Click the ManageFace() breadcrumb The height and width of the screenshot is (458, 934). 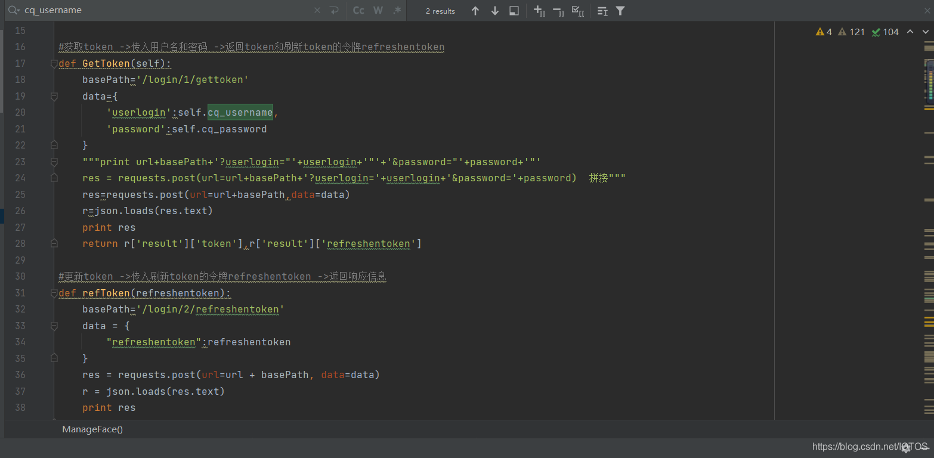click(92, 429)
